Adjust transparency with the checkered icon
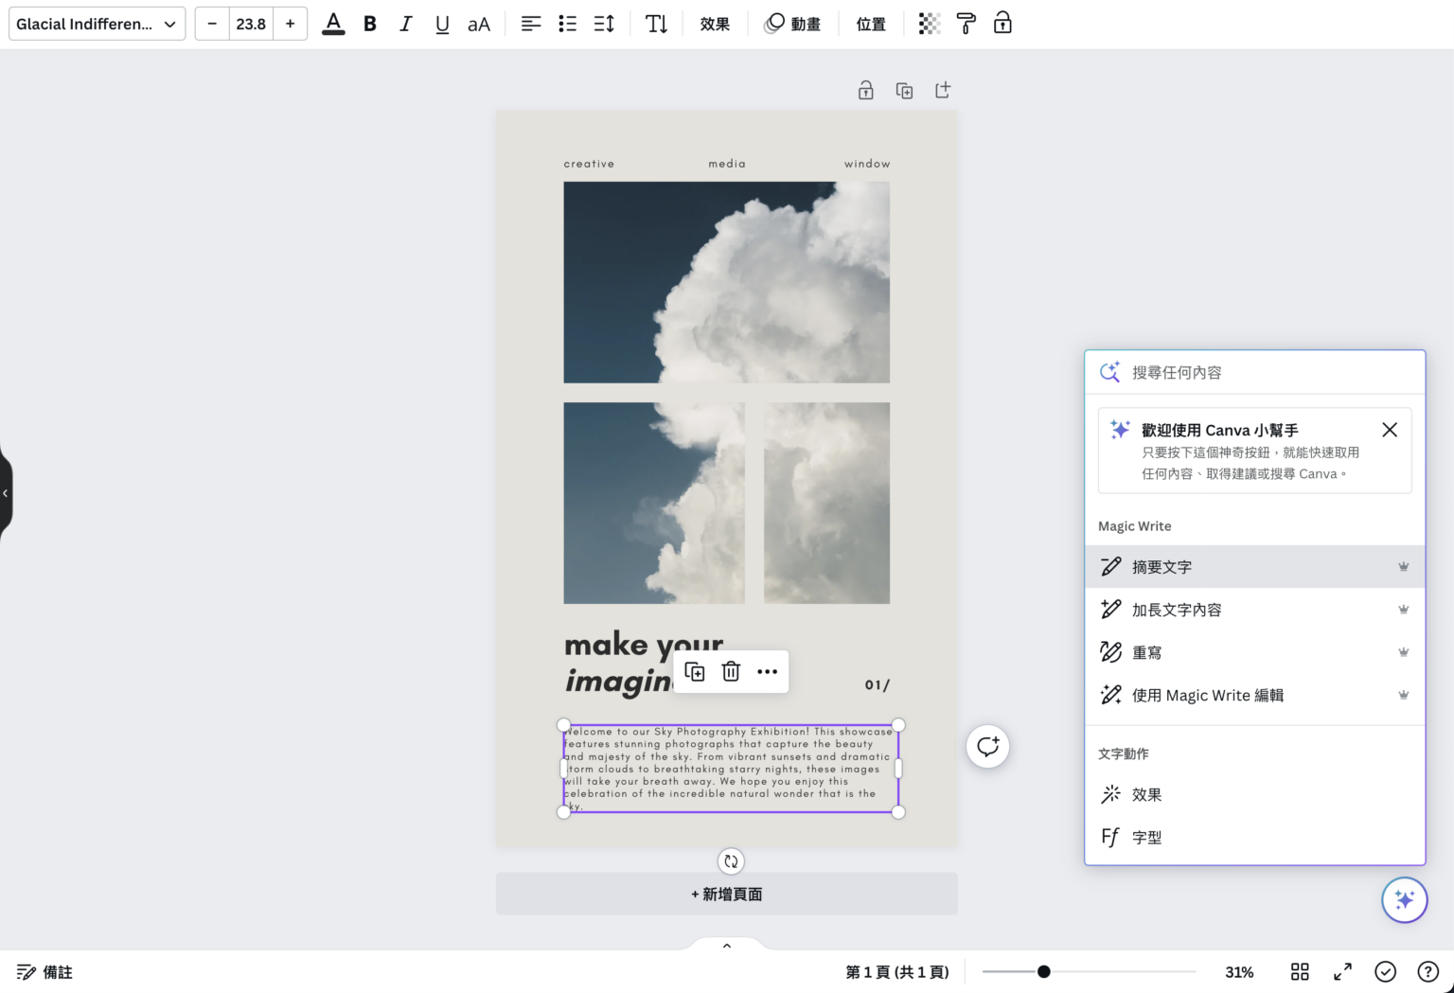The width and height of the screenshot is (1454, 993). (929, 24)
